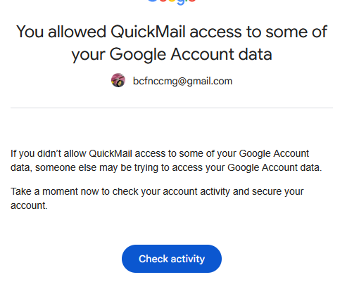Click the horizontal divider line below email
Screen dimensions: 340x289
click(x=172, y=108)
